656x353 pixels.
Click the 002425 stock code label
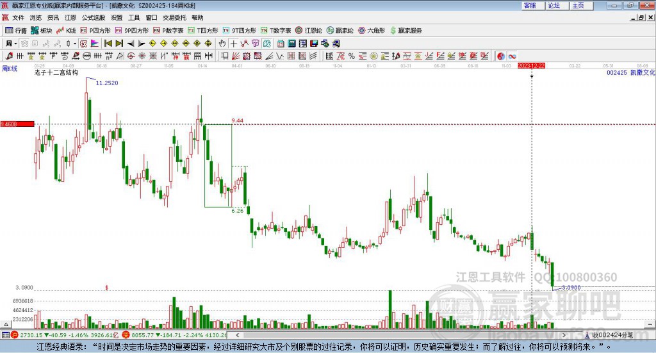click(617, 73)
